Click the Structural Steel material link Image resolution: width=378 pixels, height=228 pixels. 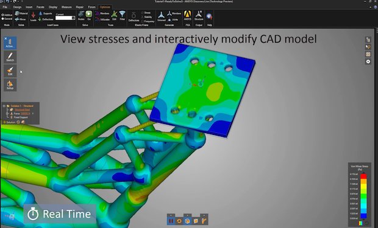tap(22, 109)
